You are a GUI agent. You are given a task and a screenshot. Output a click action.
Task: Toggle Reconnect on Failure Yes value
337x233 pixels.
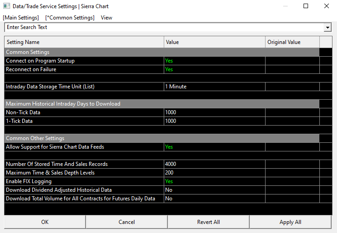point(214,69)
